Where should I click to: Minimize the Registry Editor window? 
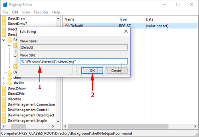164,4
